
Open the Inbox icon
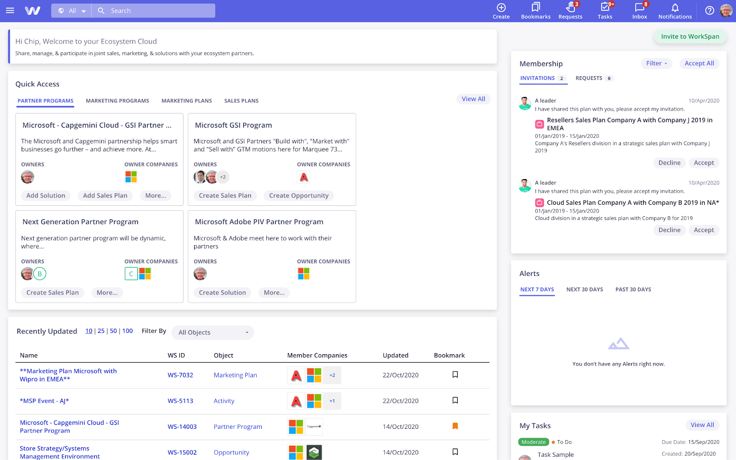click(x=639, y=7)
